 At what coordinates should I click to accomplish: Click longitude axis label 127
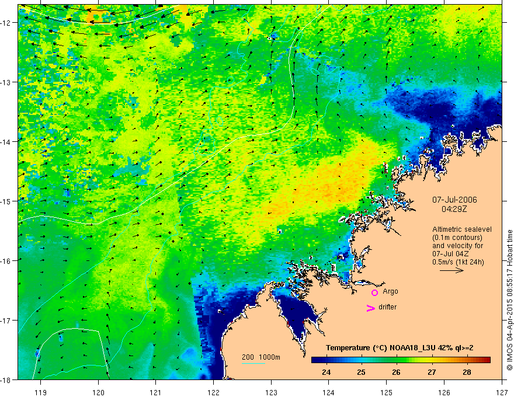(502, 392)
